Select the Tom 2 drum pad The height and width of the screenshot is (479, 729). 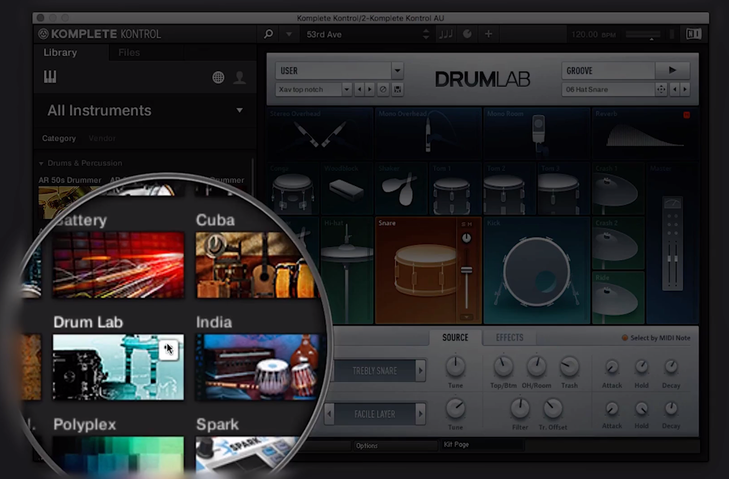tap(509, 189)
